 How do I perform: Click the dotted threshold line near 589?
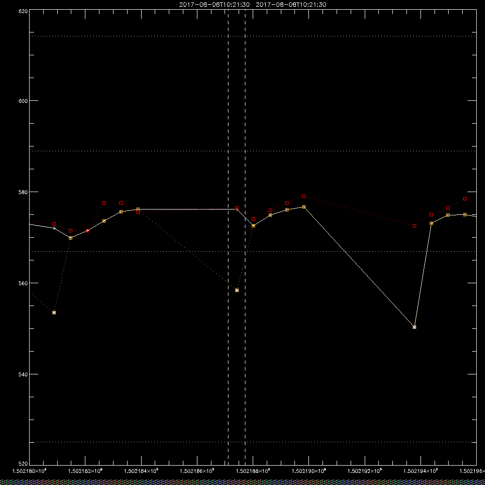tap(253, 151)
